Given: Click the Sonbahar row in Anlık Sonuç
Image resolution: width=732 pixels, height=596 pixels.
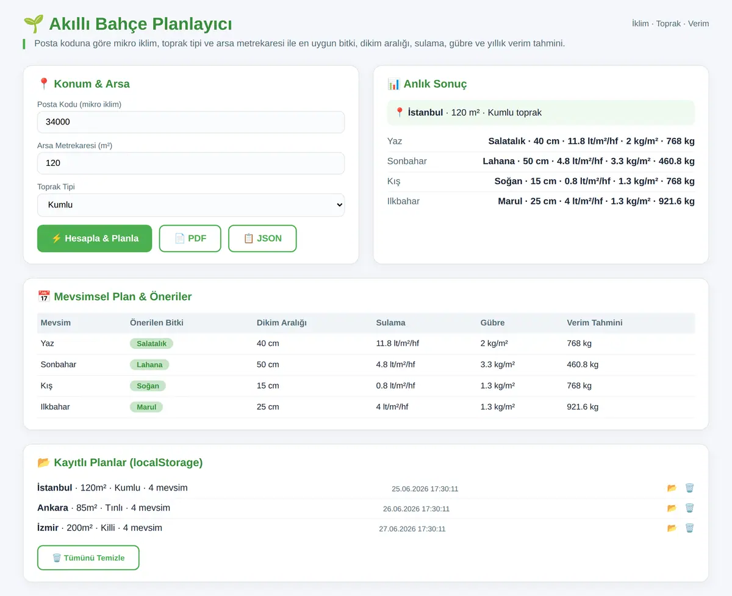Looking at the screenshot, I should (x=541, y=162).
